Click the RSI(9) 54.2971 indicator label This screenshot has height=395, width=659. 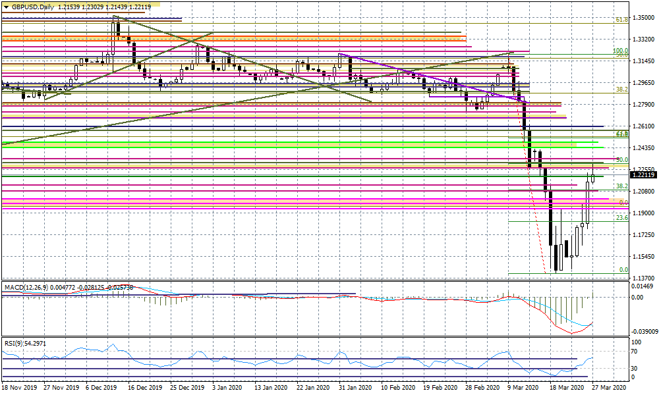tap(25, 344)
